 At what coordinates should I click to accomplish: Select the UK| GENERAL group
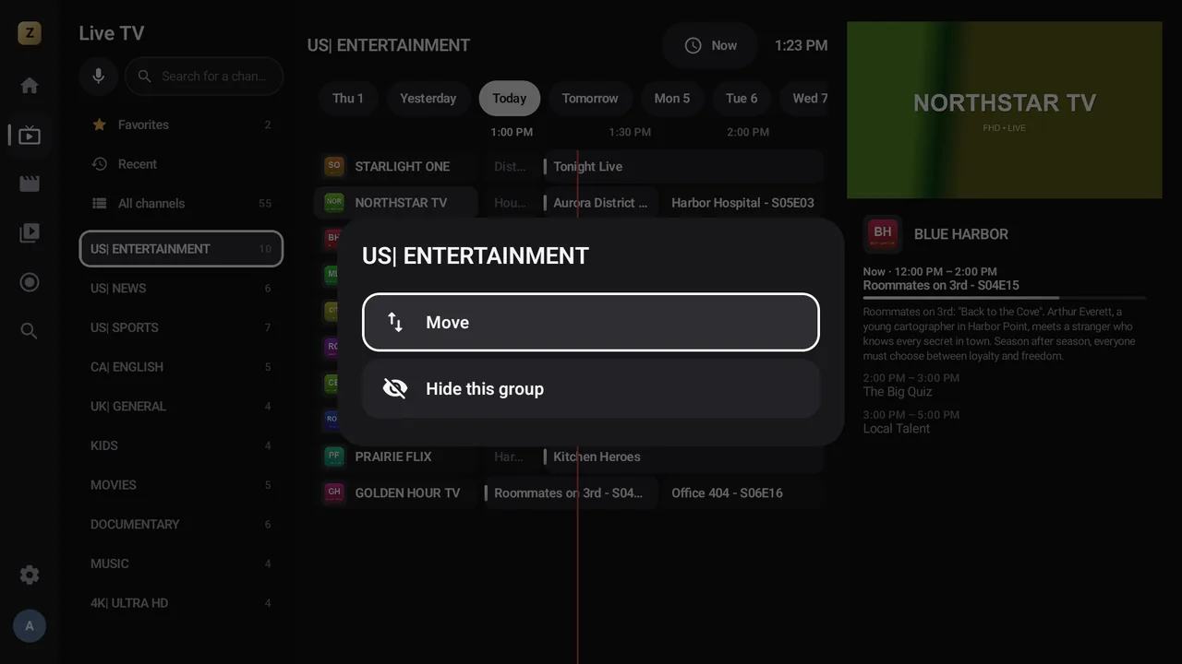[x=181, y=406]
